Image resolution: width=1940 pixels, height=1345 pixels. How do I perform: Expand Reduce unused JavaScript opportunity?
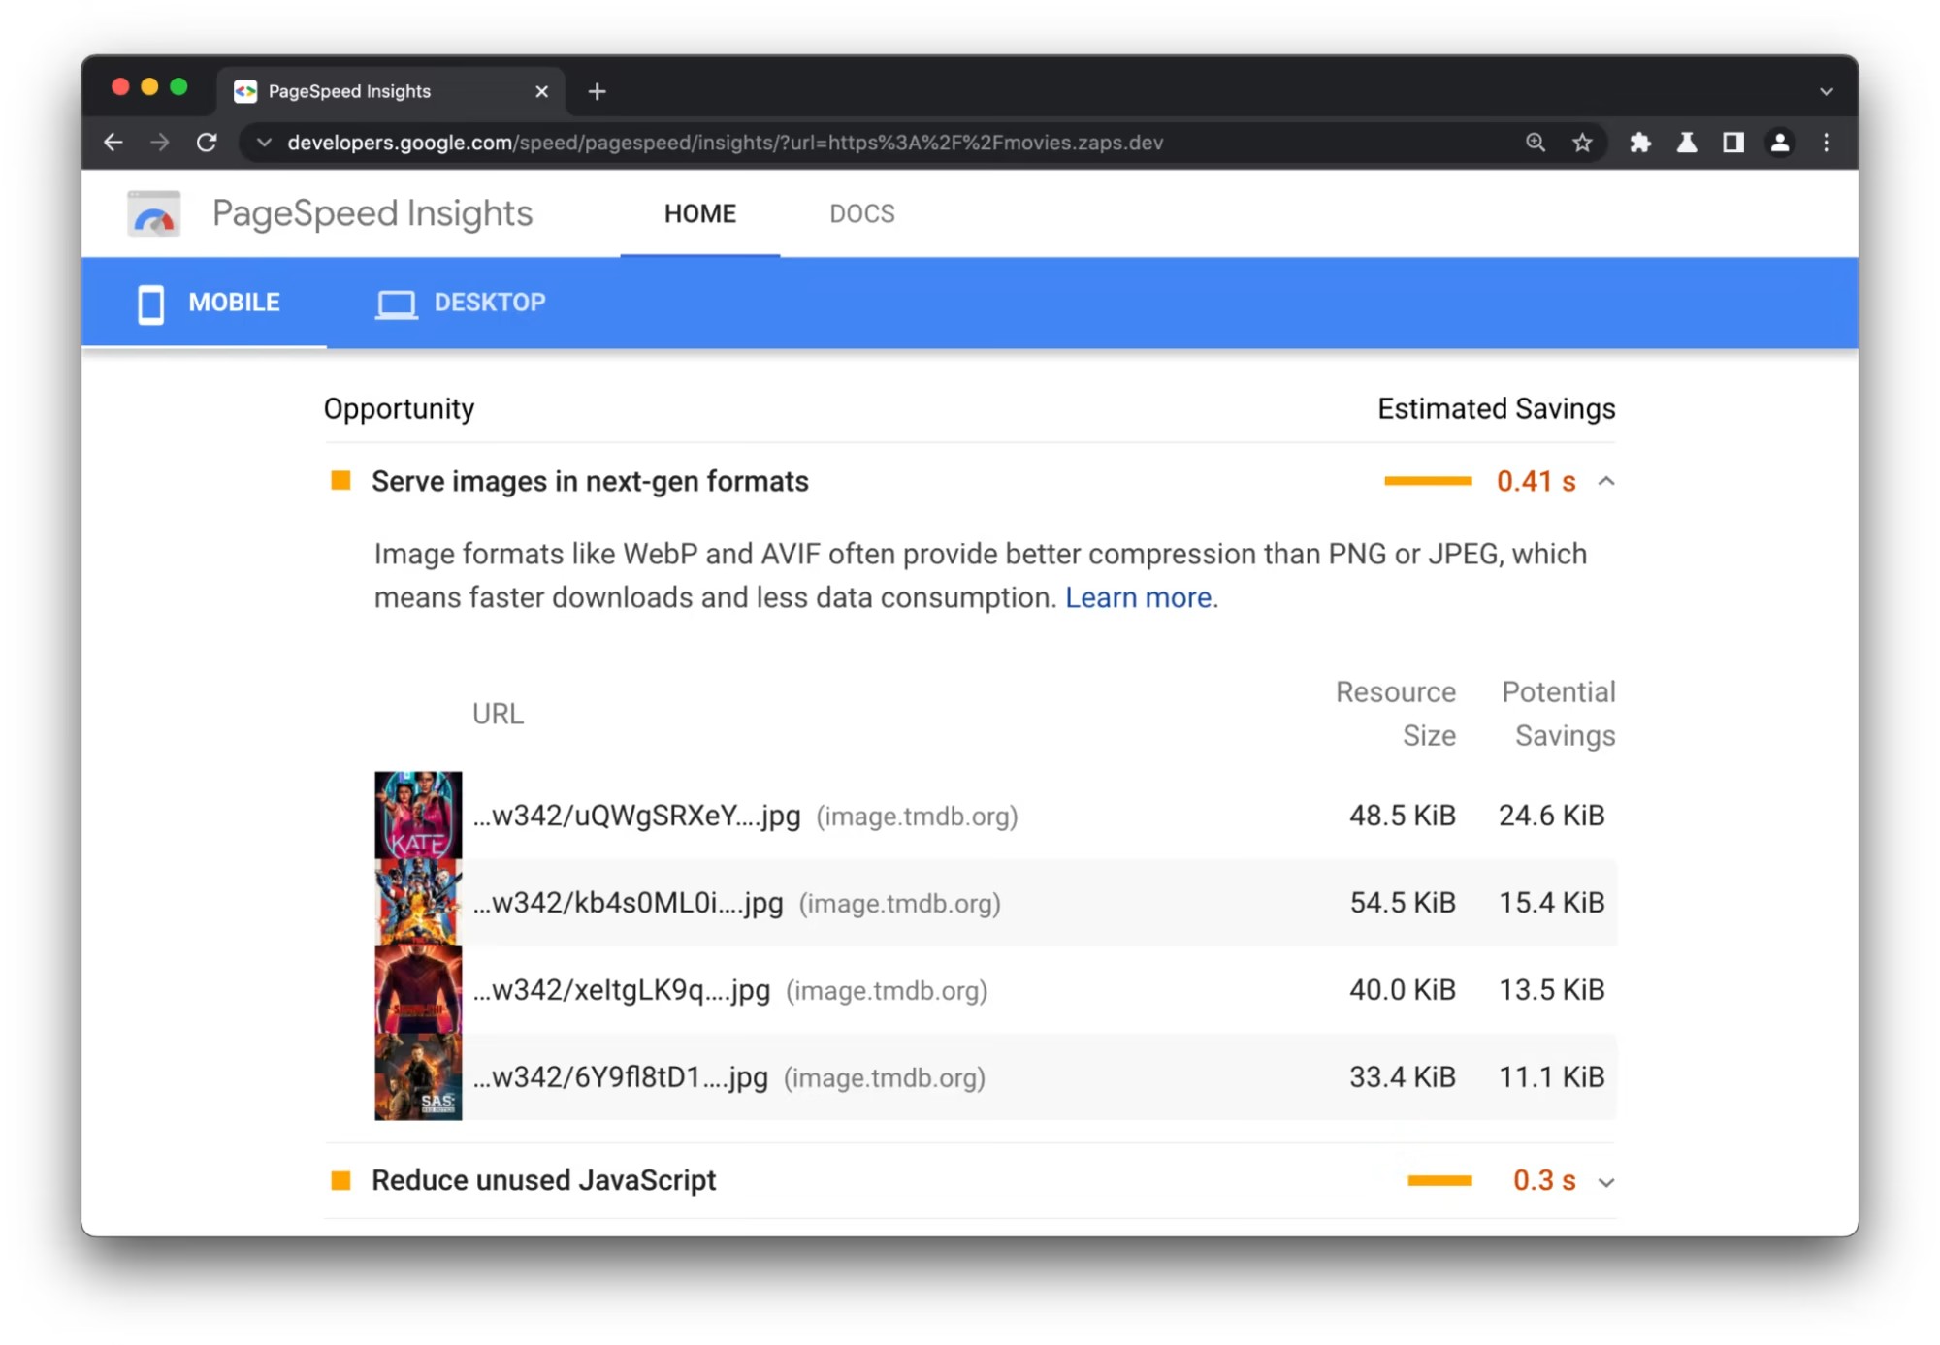click(1606, 1182)
